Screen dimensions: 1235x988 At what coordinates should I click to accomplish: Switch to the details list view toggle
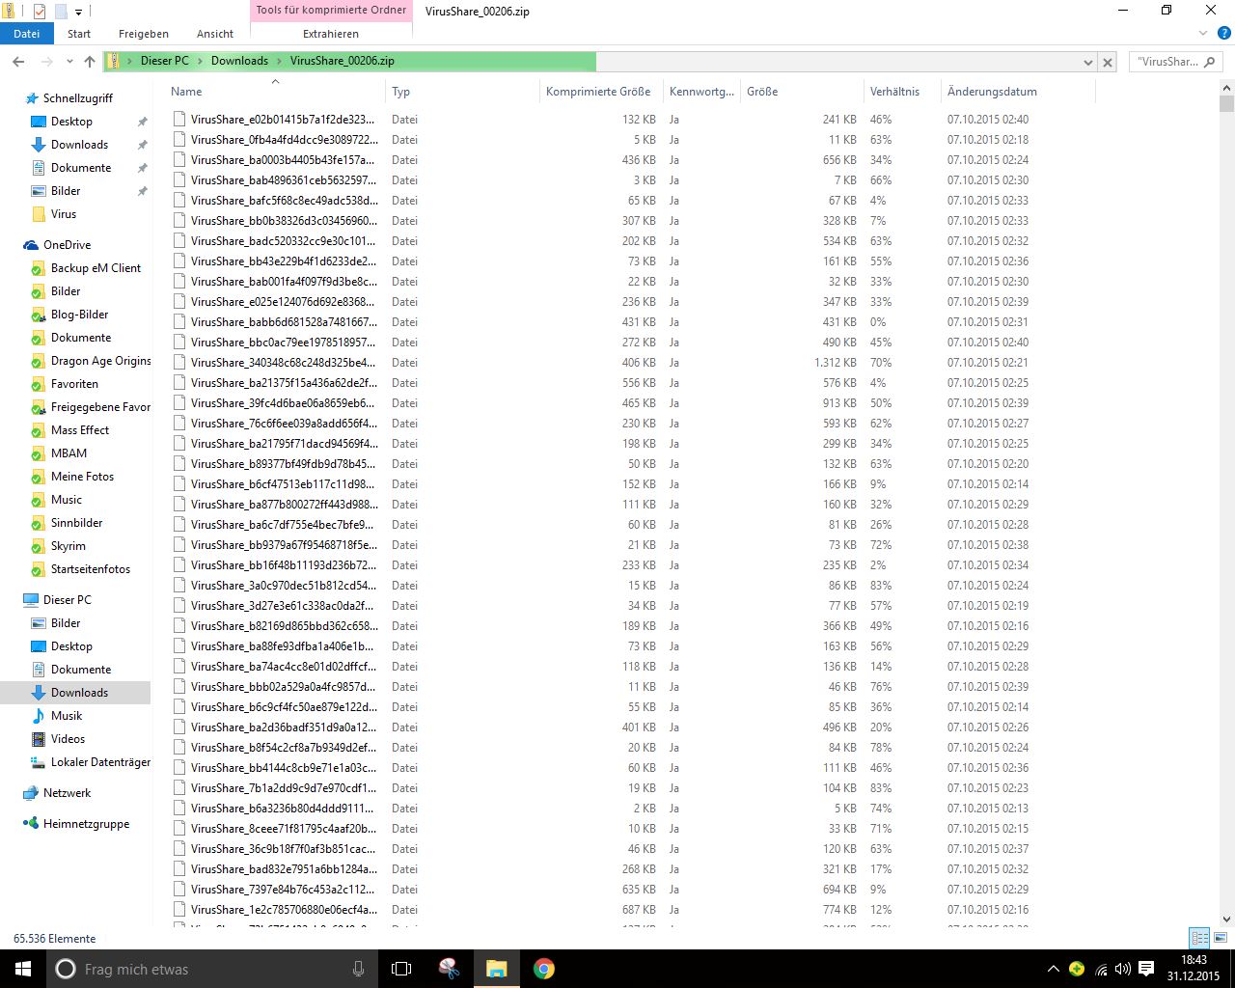[1199, 938]
